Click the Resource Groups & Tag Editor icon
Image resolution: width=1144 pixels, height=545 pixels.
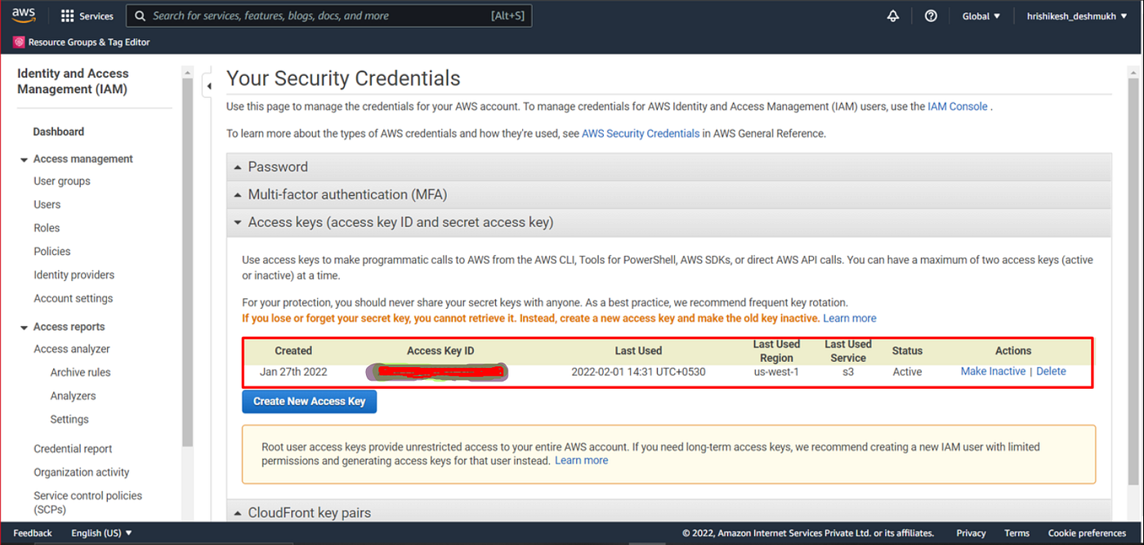pyautogui.click(x=19, y=42)
